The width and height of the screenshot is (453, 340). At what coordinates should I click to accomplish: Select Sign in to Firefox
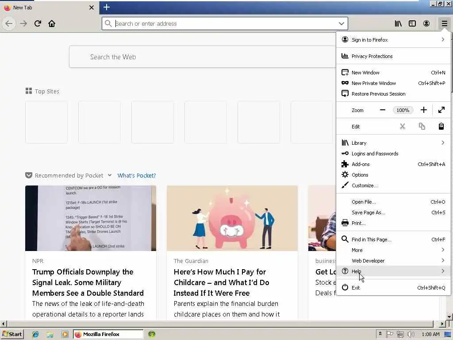393,39
